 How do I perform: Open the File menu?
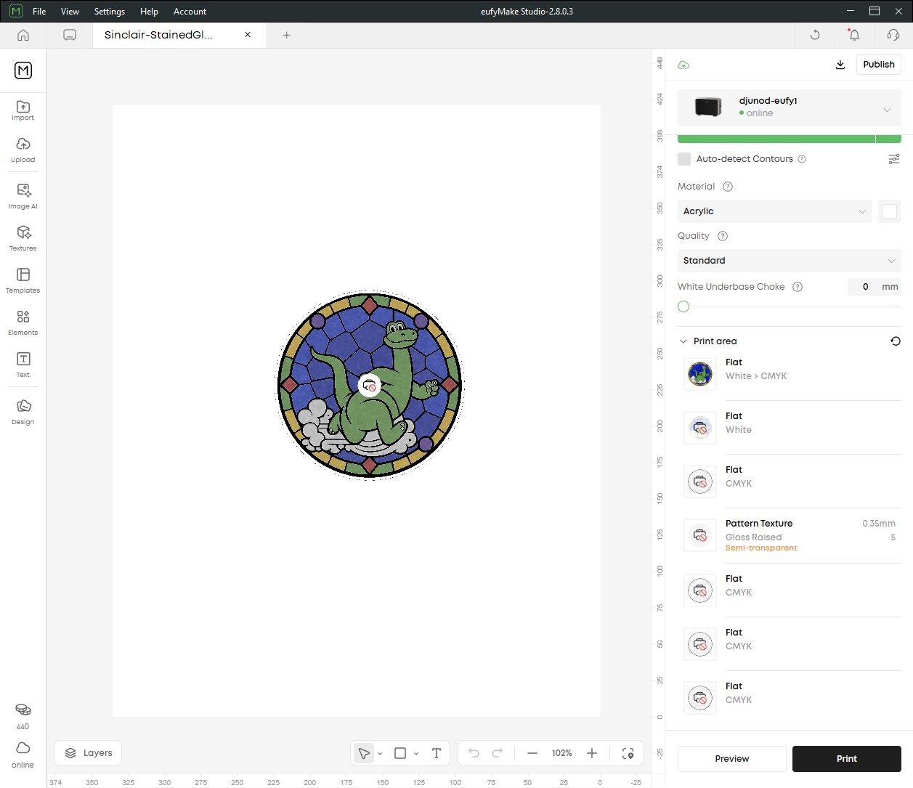click(x=39, y=12)
